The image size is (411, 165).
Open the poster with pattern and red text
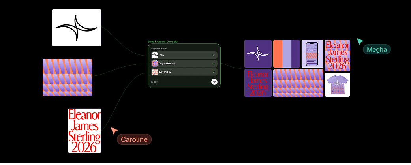pyautogui.click(x=338, y=56)
